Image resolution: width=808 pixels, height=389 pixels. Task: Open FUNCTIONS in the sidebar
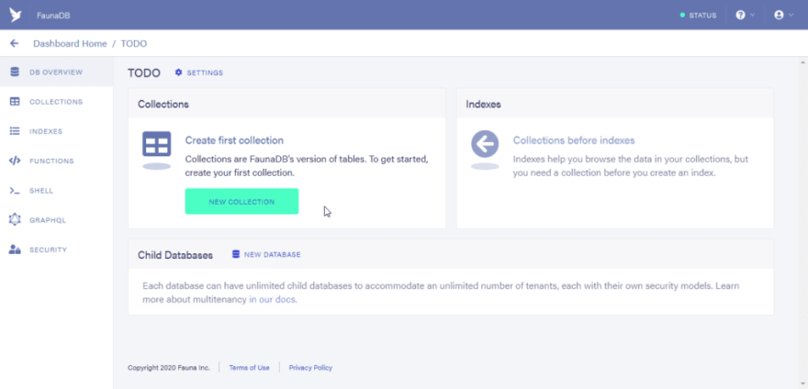[57, 161]
